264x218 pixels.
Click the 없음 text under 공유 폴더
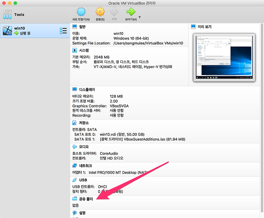point(75,205)
